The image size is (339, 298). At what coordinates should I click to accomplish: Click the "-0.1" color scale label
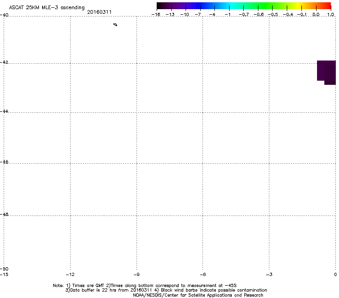coord(302,15)
